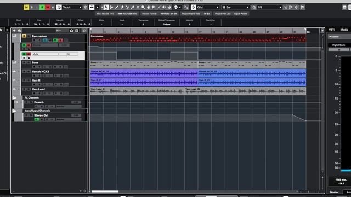Collapse the Input/Output Channels folder
The image size is (351, 197).
(14, 111)
